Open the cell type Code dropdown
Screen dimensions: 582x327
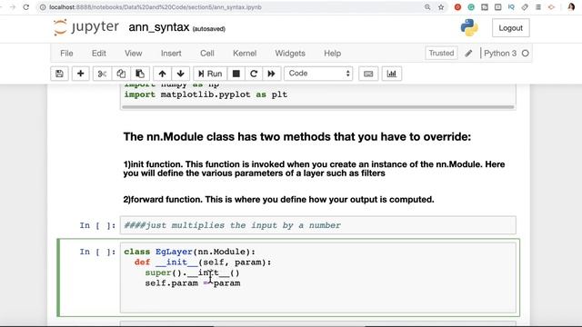tap(318, 74)
